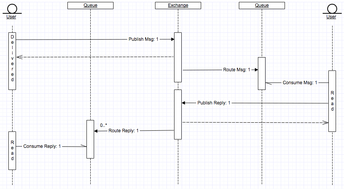Click the right Queue lifeline header
Screen dimensions: 344x189
click(262, 5)
